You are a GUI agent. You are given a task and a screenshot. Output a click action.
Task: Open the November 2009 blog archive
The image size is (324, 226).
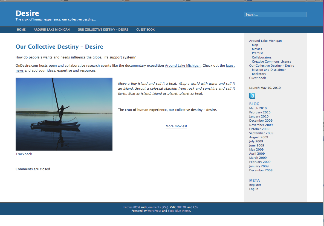pyautogui.click(x=261, y=125)
